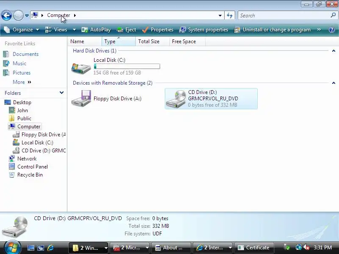This screenshot has width=339, height=254.
Task: Click Uninstall or change a program
Action: [x=272, y=30]
